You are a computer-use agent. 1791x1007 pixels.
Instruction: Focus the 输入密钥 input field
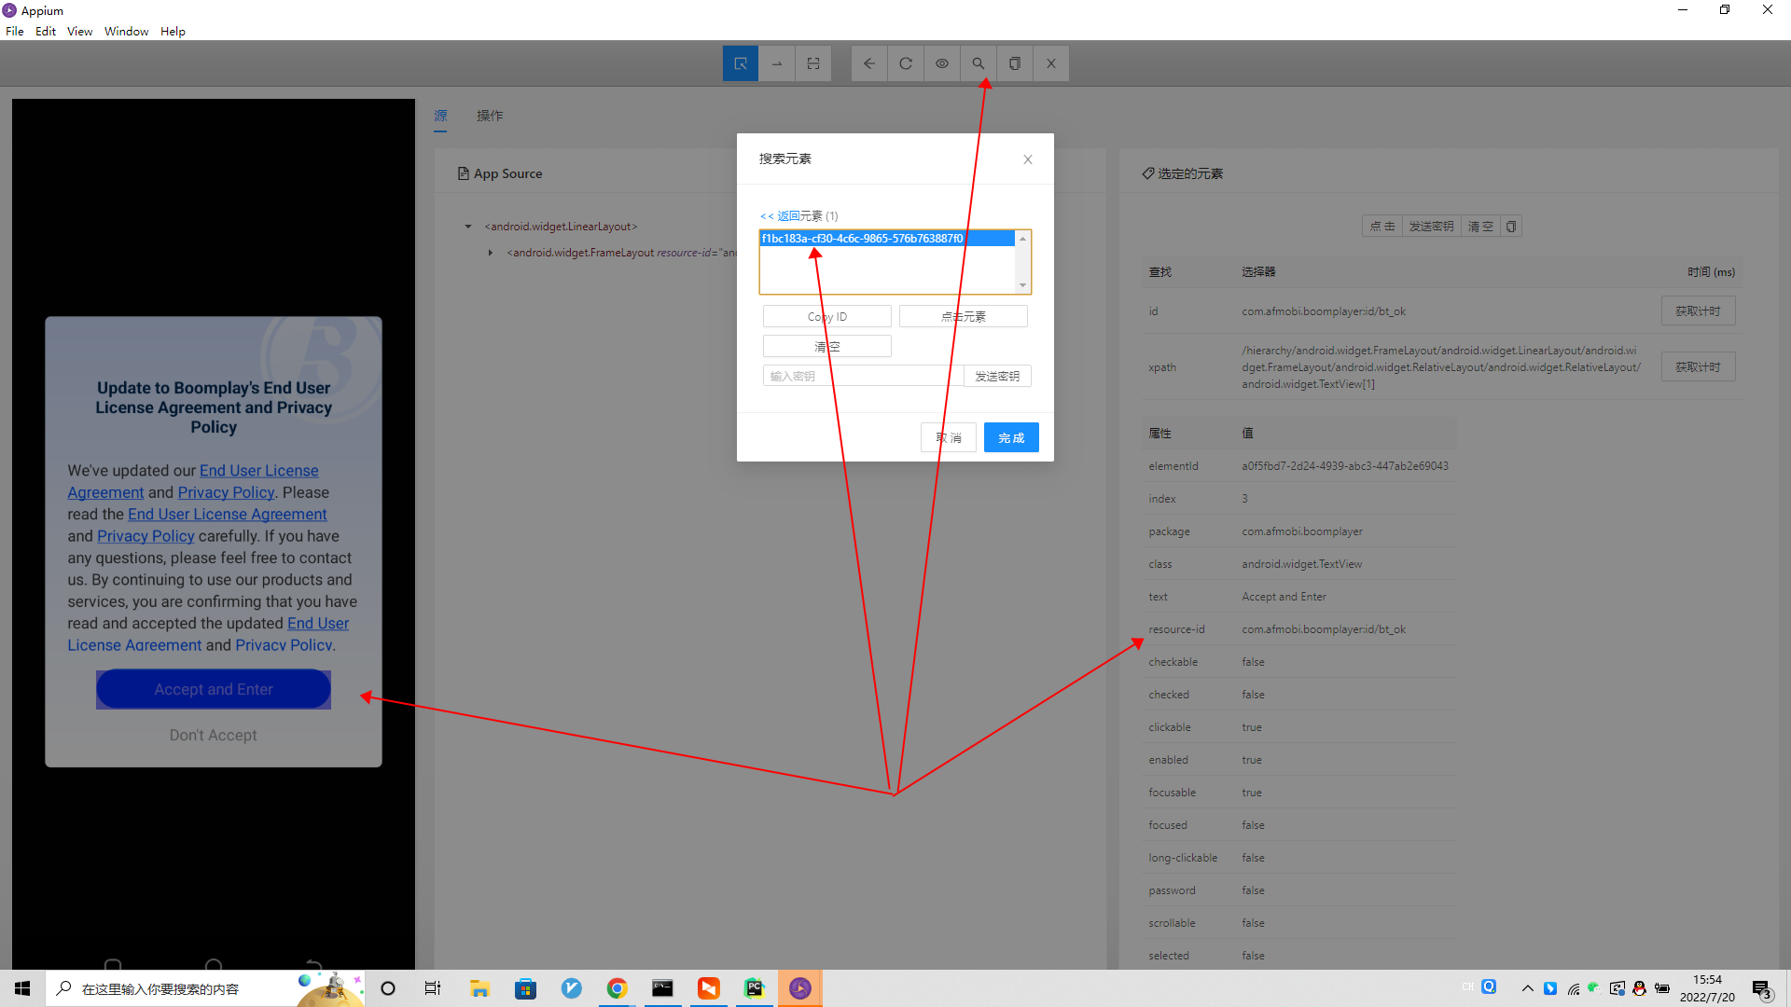tap(863, 376)
